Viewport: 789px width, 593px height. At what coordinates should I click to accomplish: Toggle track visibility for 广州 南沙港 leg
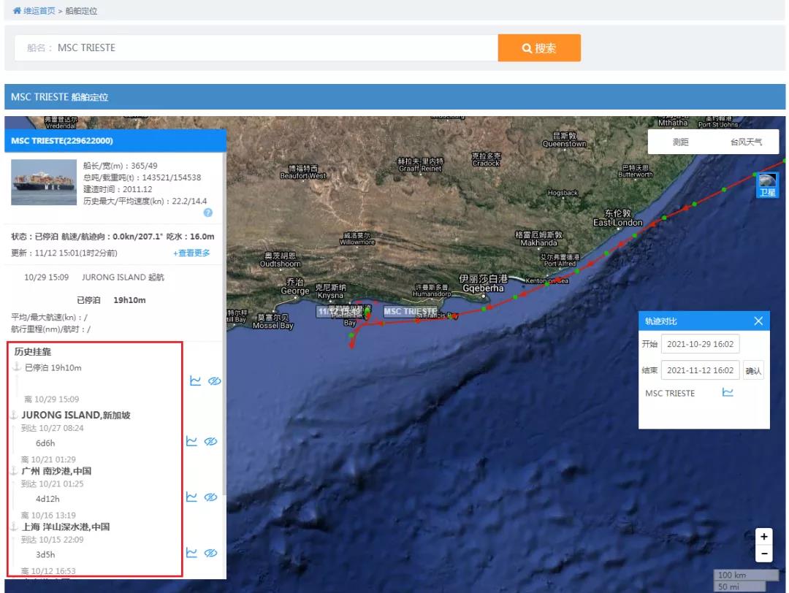pos(211,497)
